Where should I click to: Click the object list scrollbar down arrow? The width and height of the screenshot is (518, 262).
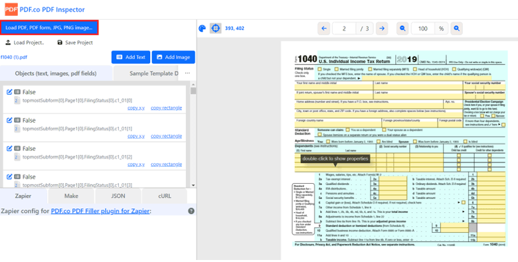193,185
